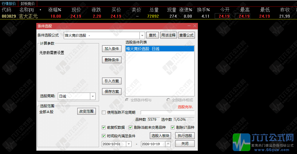Image resolution: width=297 pixels, height=154 pixels.
Task: Expand the 选股周期 period dropdown arrow
Action: coord(93,96)
